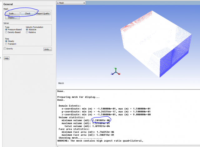Choose Absolute velocity formulation
Screen dimensions: 200x147
(x=27, y=30)
